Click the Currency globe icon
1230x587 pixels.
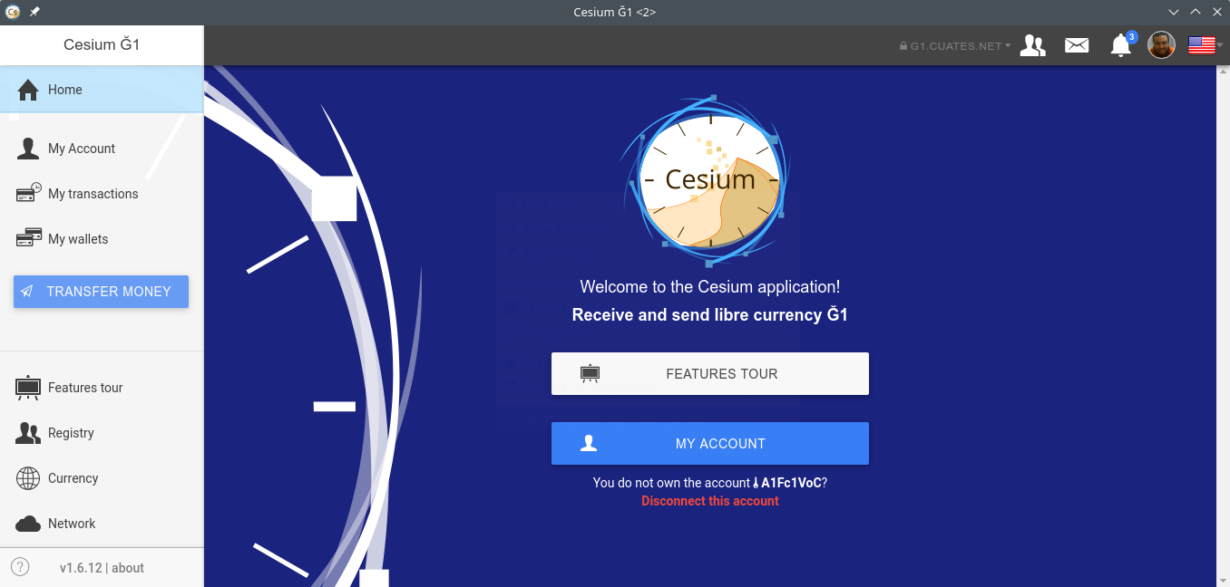(28, 478)
